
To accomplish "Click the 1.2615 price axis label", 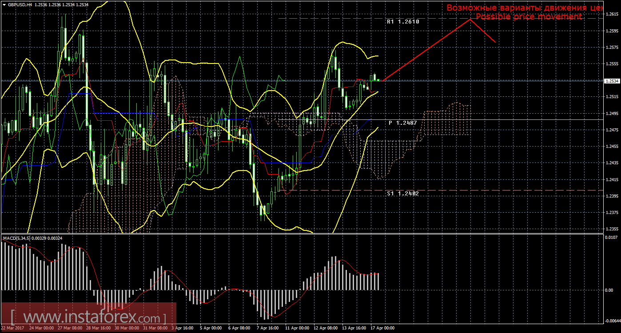I will coord(612,14).
